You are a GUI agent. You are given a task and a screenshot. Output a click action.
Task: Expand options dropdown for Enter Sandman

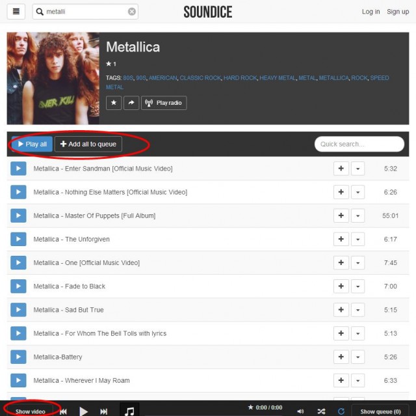(358, 169)
